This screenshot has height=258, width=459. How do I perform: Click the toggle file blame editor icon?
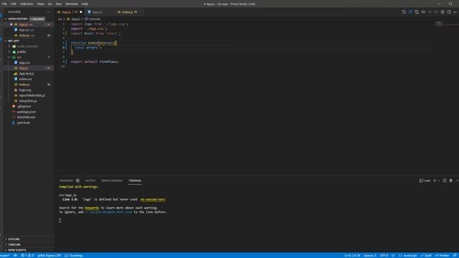pyautogui.click(x=423, y=12)
